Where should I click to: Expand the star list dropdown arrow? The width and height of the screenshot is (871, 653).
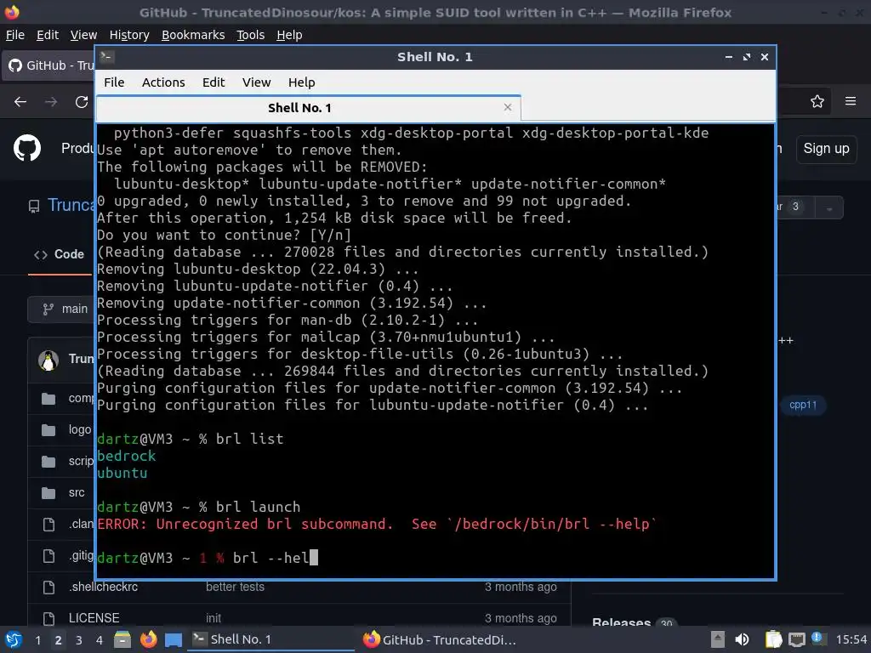[829, 207]
